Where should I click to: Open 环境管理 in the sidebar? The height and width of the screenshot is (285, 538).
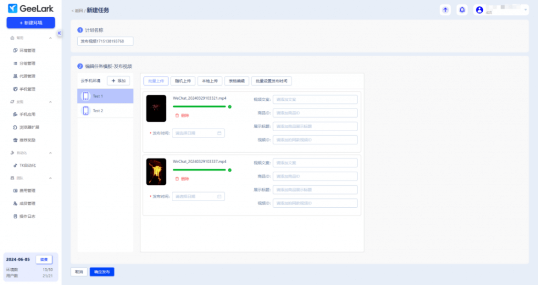coord(27,50)
